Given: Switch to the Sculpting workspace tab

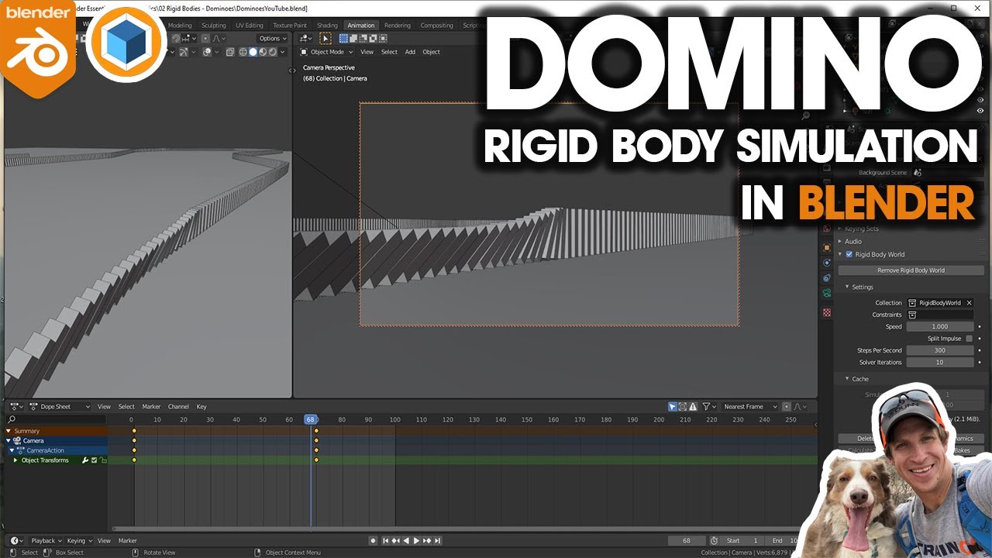Looking at the screenshot, I should tap(214, 25).
